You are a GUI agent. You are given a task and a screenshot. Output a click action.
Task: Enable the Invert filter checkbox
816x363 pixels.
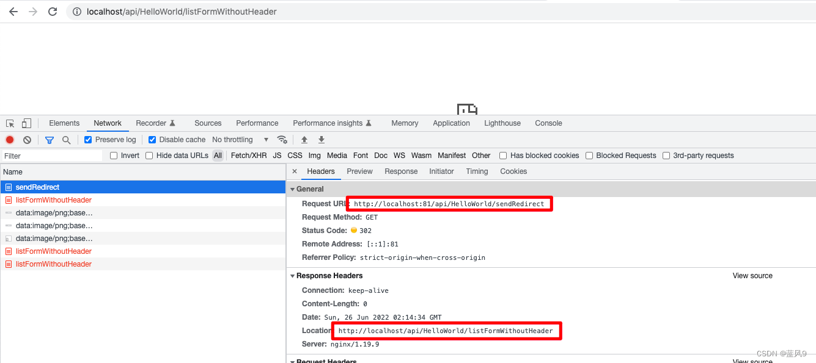click(114, 156)
